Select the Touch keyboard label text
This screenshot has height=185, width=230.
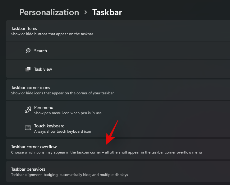pos(49,126)
